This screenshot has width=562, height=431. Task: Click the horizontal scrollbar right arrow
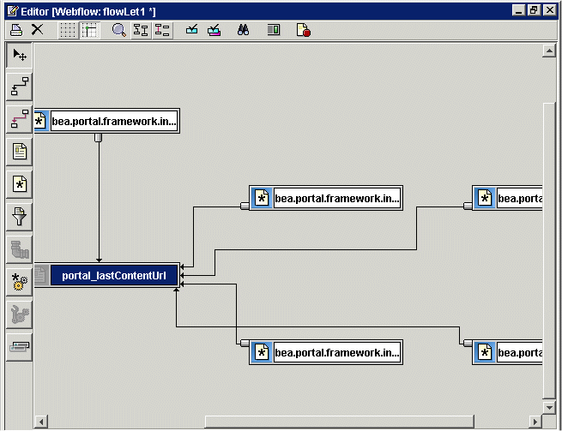tap(535, 422)
